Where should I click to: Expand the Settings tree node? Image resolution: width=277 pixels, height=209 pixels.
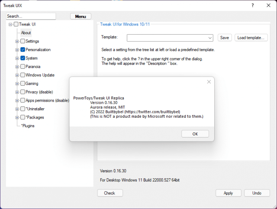point(17,42)
